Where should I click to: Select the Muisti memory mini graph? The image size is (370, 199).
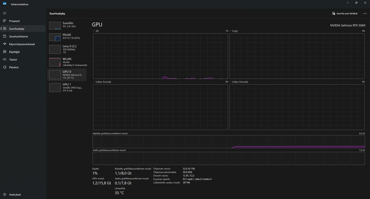pos(55,37)
